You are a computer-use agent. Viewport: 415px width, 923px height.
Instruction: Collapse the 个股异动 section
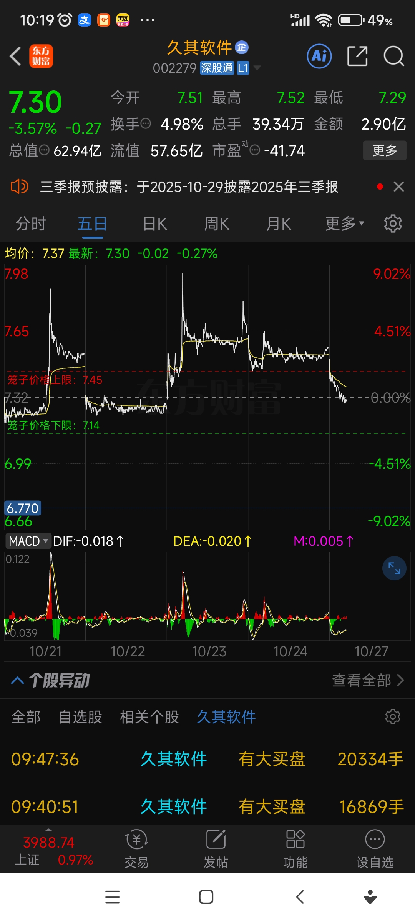click(18, 681)
